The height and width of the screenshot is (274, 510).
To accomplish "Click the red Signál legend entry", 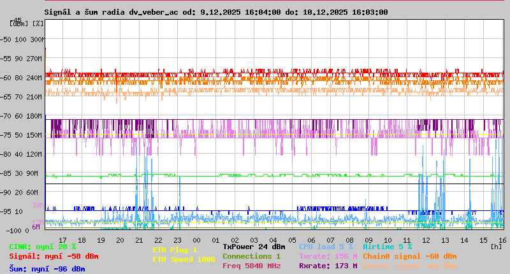I will coord(54,256).
